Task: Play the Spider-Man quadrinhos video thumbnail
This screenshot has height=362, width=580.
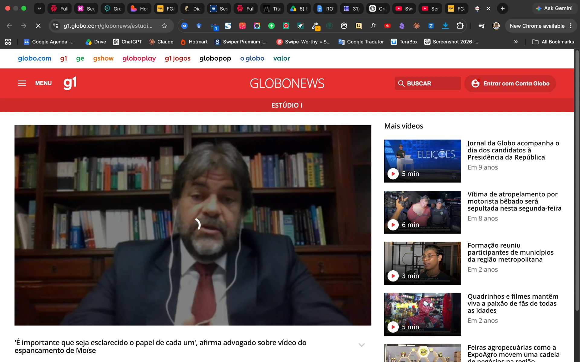Action: tap(423, 314)
